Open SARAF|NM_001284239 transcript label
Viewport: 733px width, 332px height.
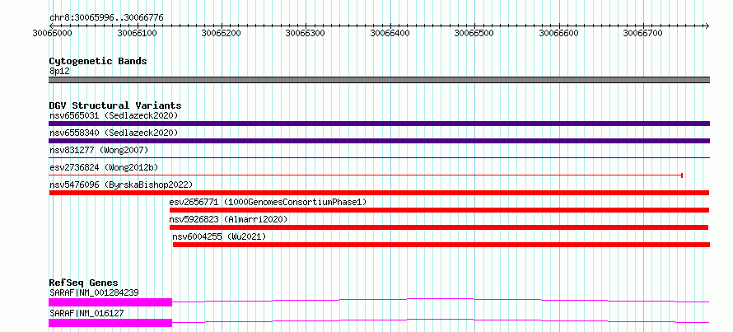pyautogui.click(x=94, y=292)
